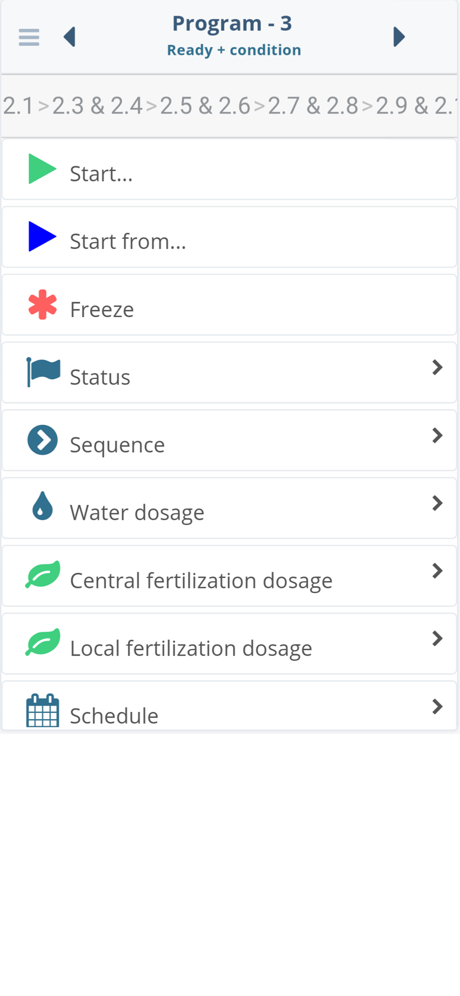Click the blue Start from play icon

tap(42, 237)
